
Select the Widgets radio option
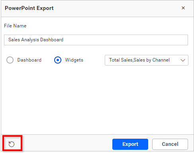click(x=58, y=60)
